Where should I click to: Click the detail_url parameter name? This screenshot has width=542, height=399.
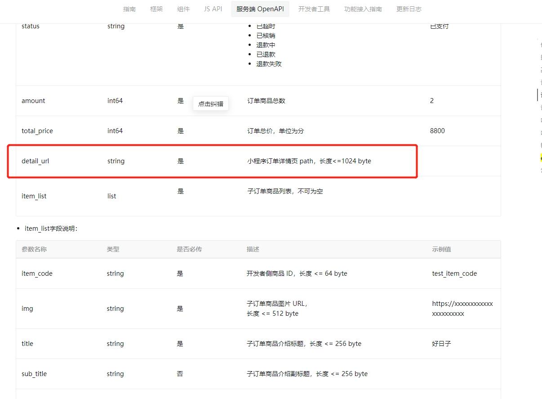coord(35,161)
